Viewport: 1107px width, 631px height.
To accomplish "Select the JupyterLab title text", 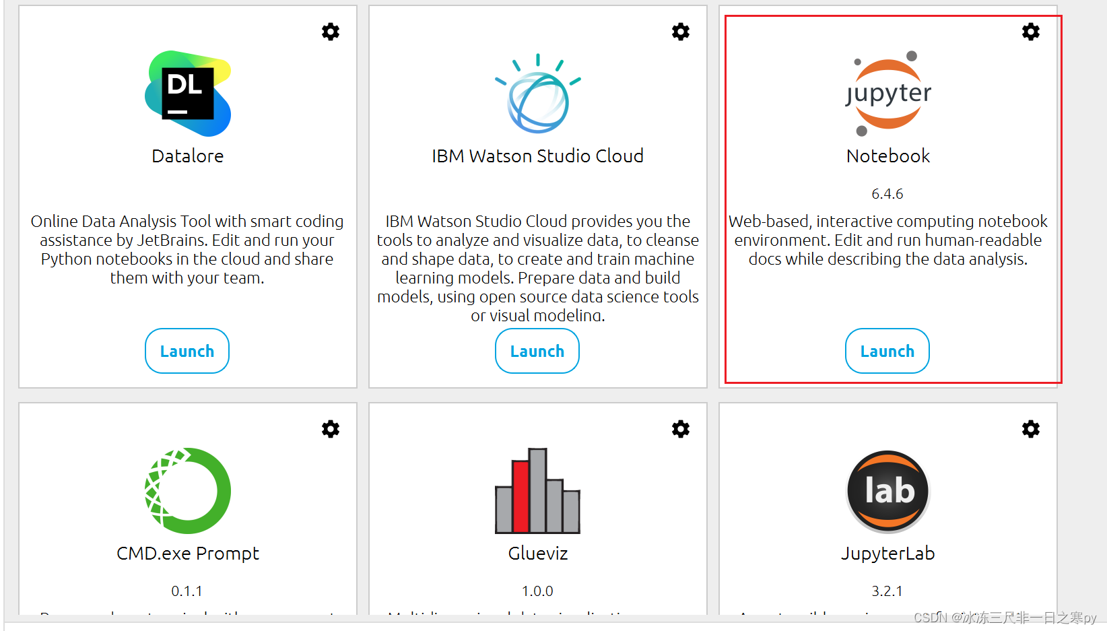I will (x=888, y=554).
